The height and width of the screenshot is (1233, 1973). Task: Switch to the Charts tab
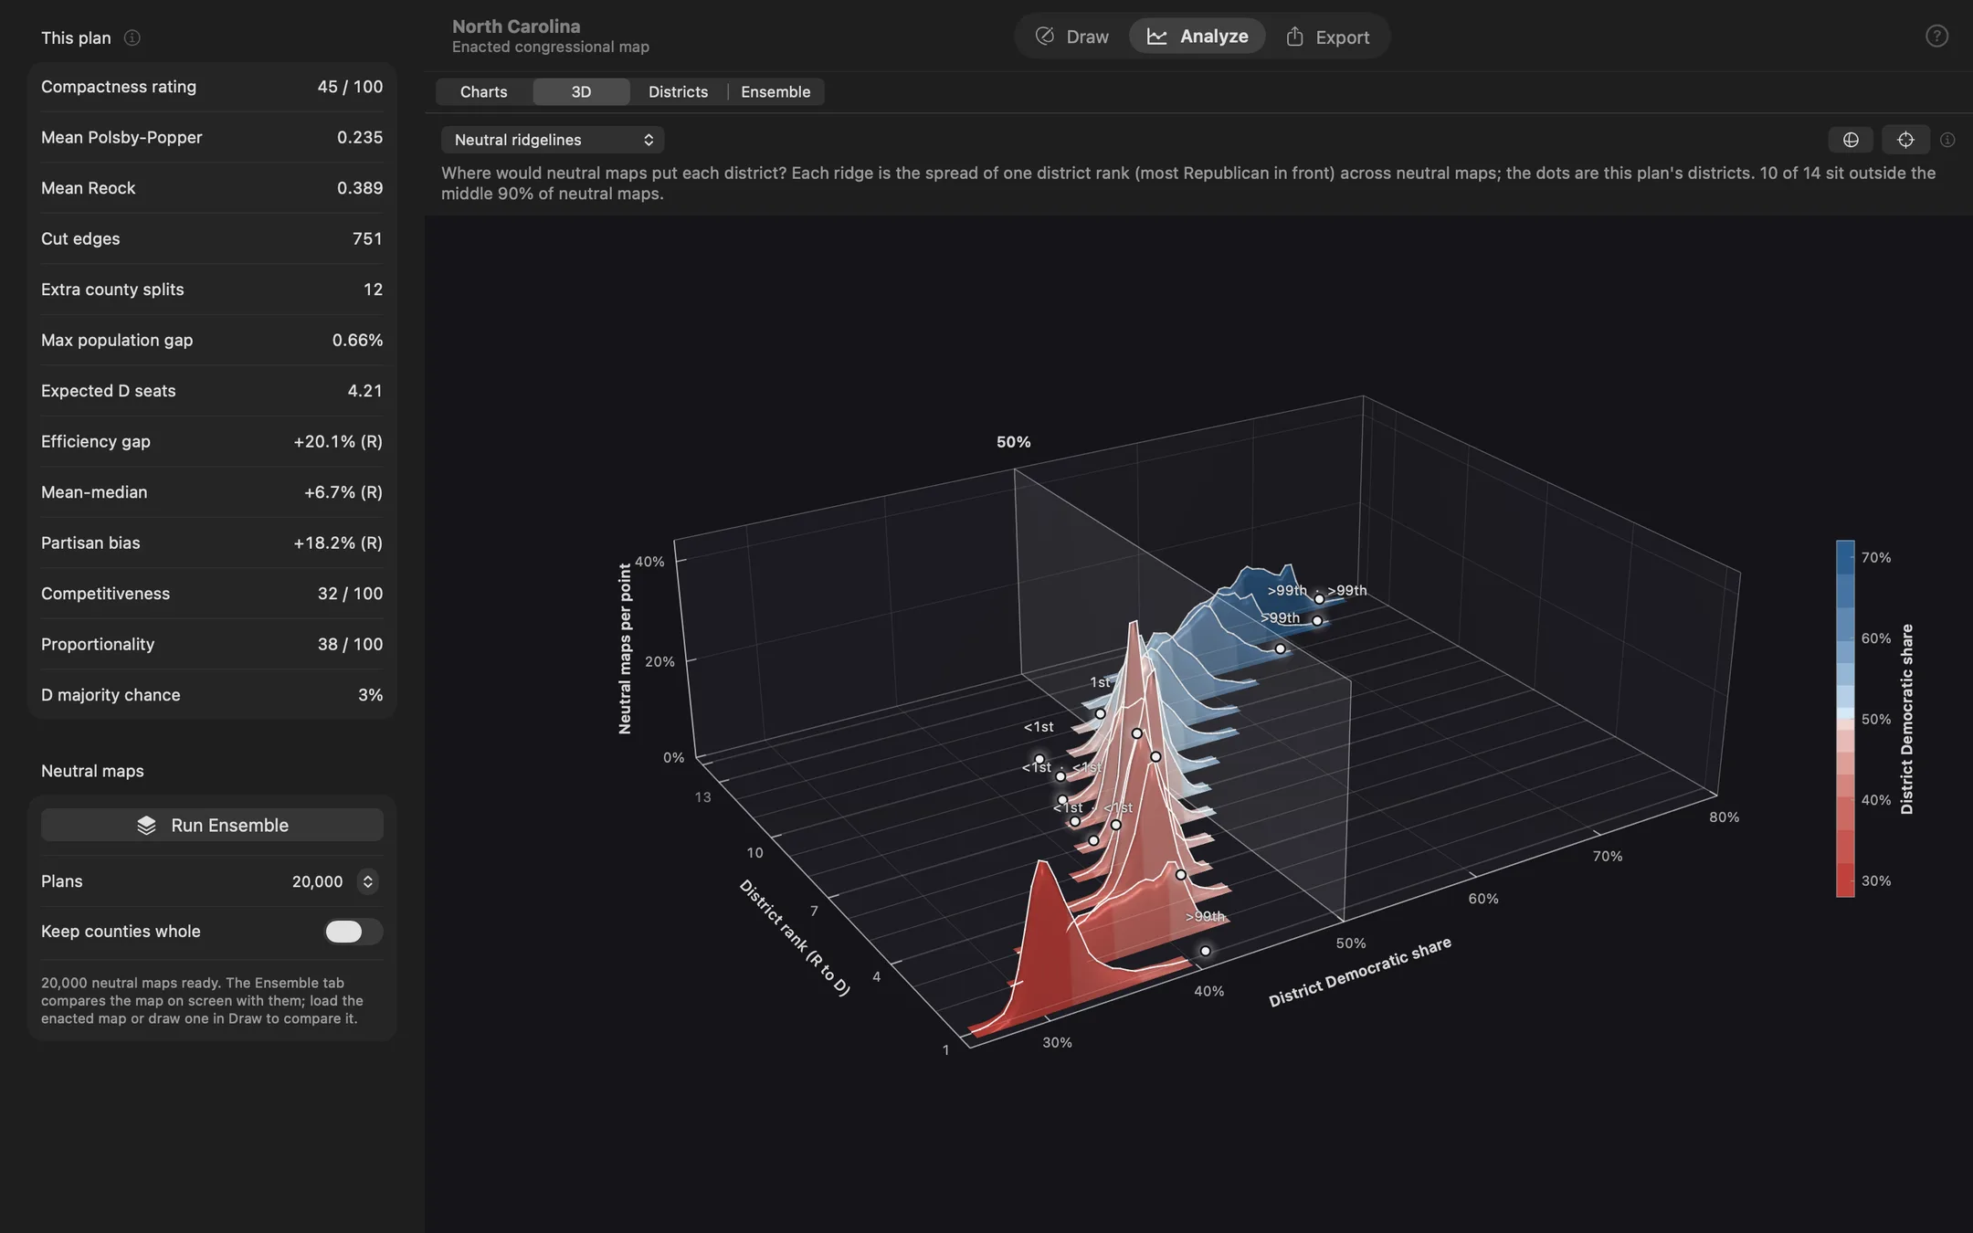point(484,92)
